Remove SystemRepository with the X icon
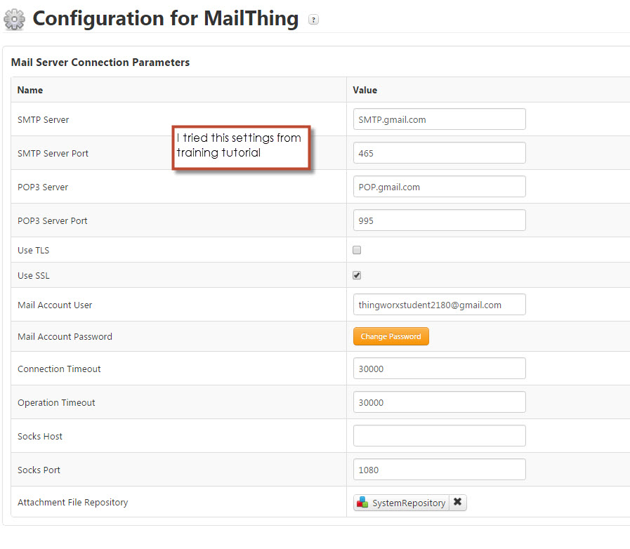The image size is (630, 549). (459, 502)
